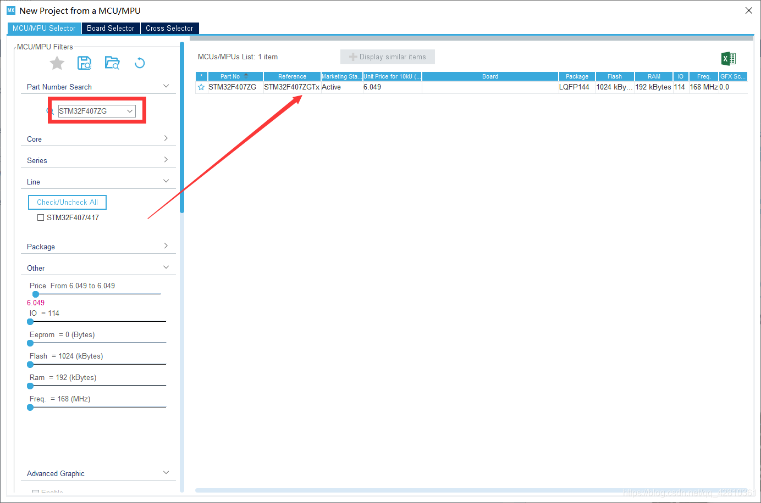Sort by Freq. column header
This screenshot has width=761, height=503.
click(704, 76)
